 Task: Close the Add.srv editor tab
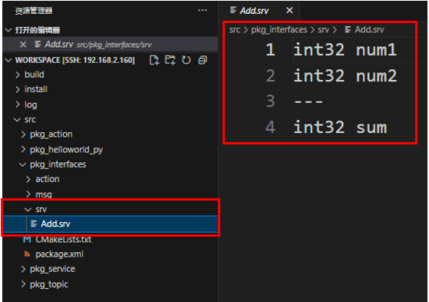click(x=289, y=11)
